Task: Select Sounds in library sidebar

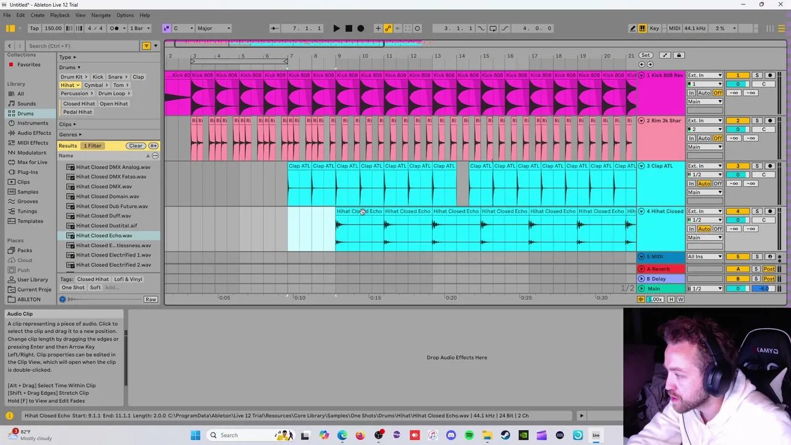Action: [x=26, y=104]
